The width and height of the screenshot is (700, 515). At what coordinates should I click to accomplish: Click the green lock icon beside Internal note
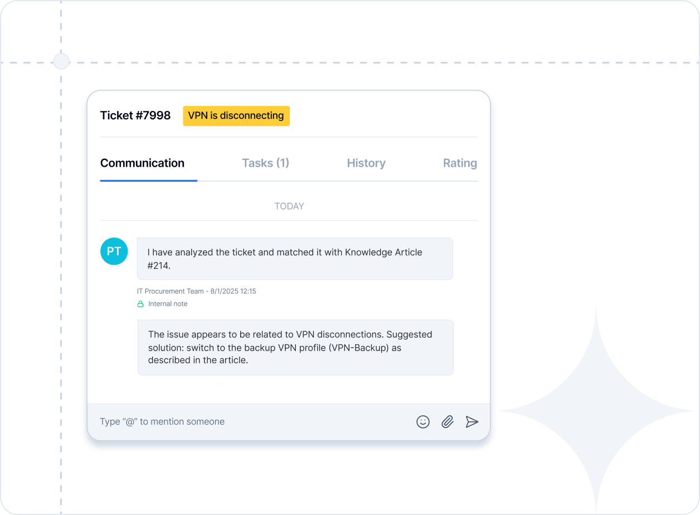pyautogui.click(x=140, y=304)
